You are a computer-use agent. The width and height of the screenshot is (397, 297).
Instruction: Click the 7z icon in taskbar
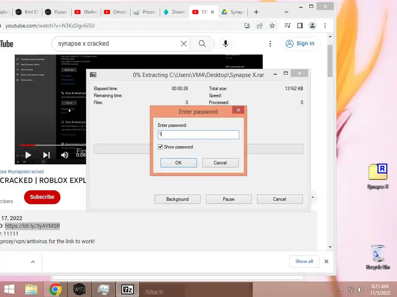tap(127, 289)
